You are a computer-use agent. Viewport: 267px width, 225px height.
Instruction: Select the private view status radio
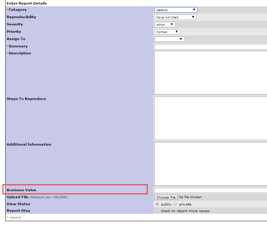(175, 204)
